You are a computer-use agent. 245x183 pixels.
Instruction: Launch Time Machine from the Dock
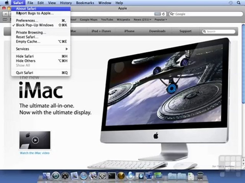56,176
